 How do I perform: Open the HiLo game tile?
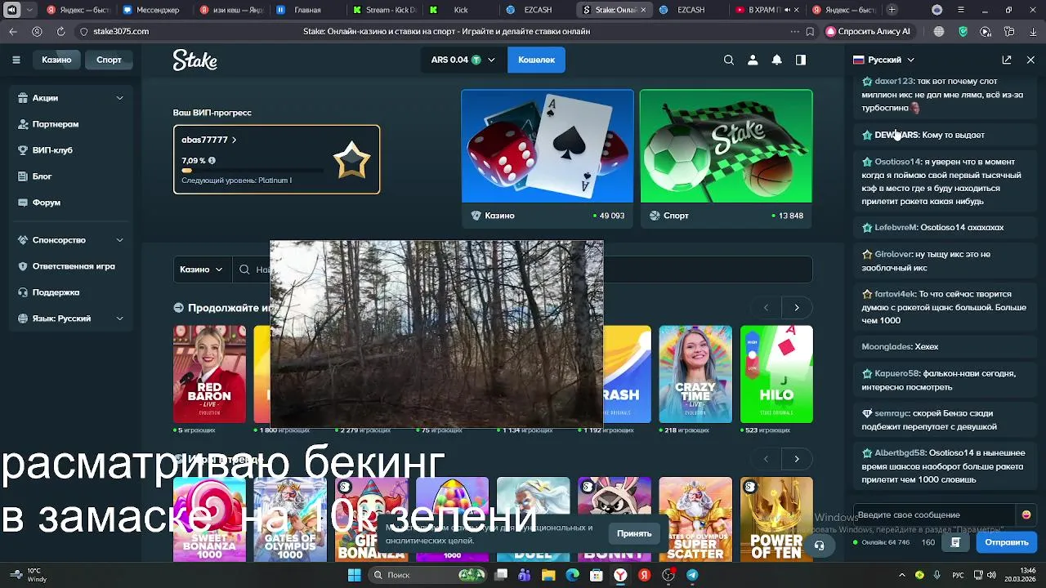[776, 374]
